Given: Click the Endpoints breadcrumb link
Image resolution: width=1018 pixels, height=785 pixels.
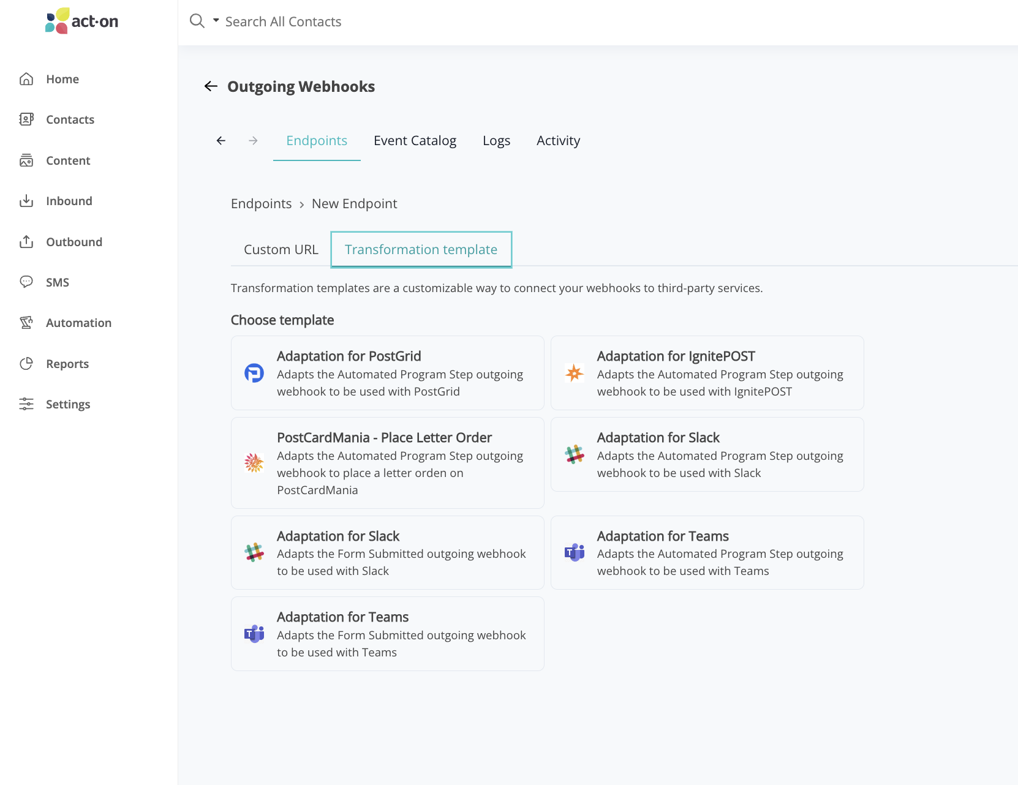Looking at the screenshot, I should [261, 204].
